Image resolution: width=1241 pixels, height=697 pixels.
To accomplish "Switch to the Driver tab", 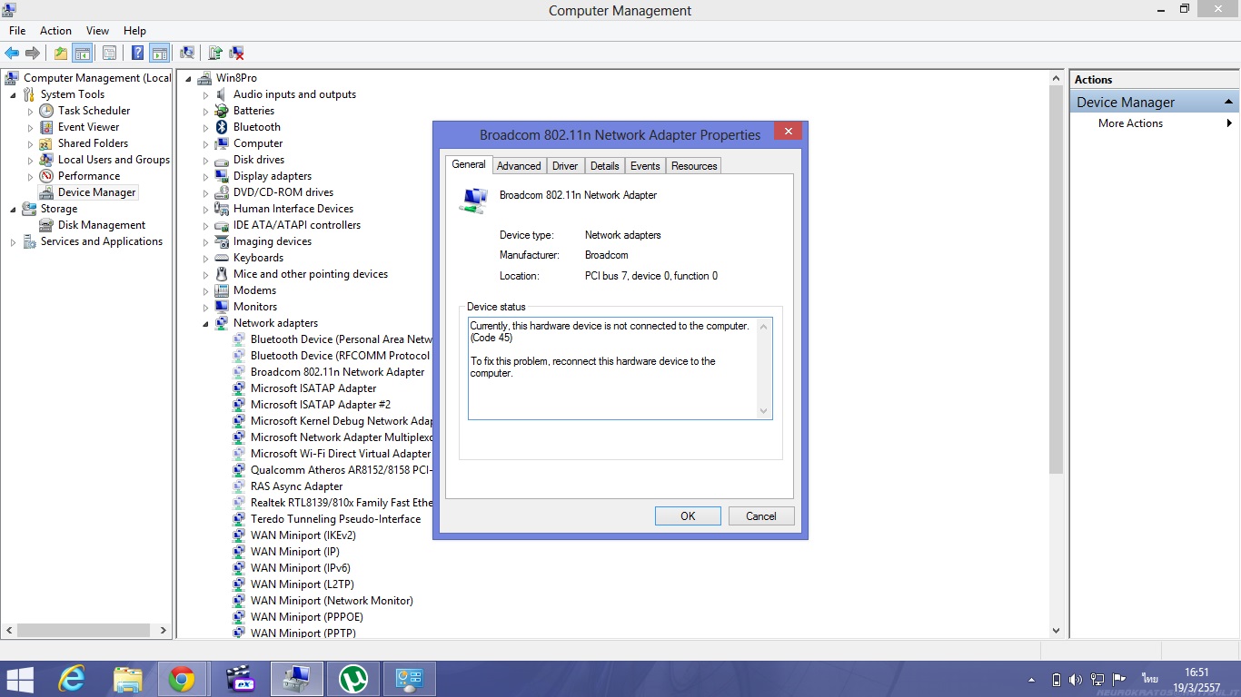I will (565, 166).
